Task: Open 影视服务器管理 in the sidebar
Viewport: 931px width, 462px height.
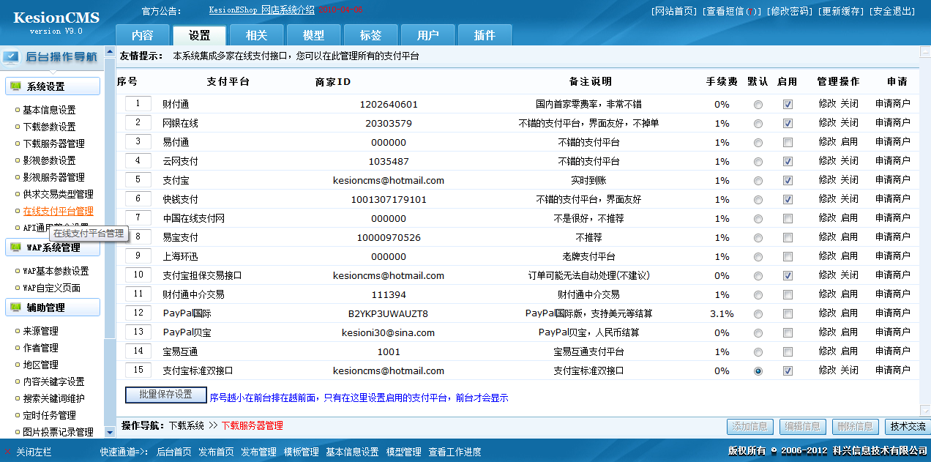Action: coord(53,177)
